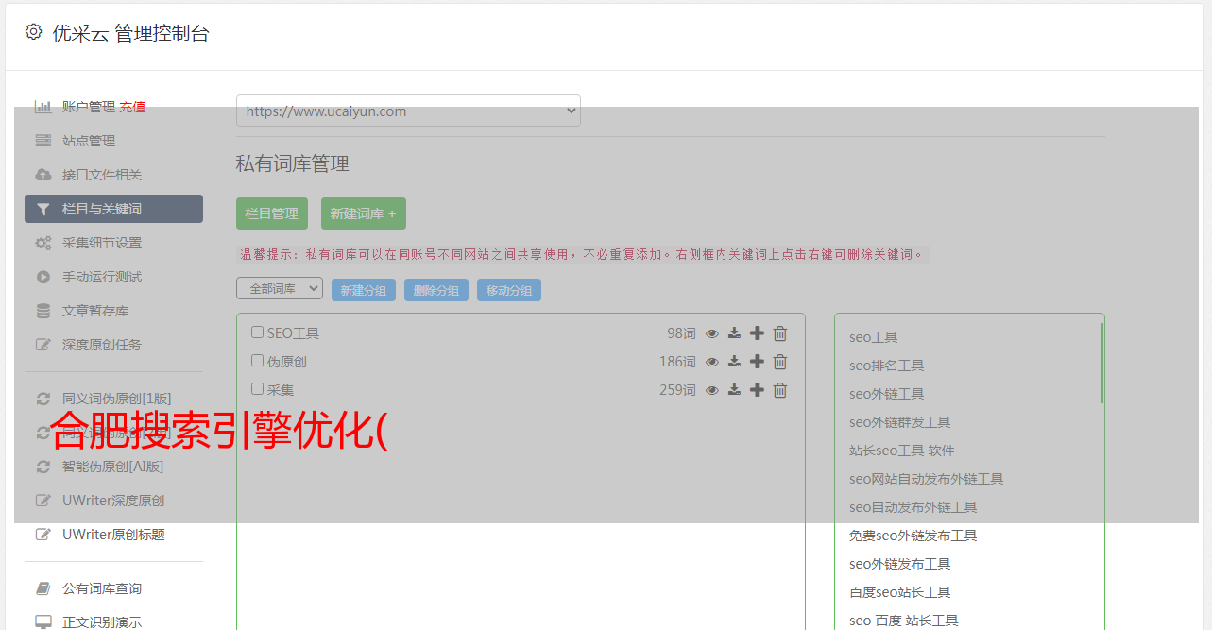Screen dimensions: 1212x630
Task: View keywords of SEO工具 via eye icon
Action: pos(712,333)
